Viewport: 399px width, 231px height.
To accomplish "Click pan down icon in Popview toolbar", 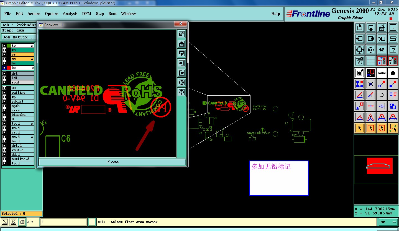I will click(181, 53).
